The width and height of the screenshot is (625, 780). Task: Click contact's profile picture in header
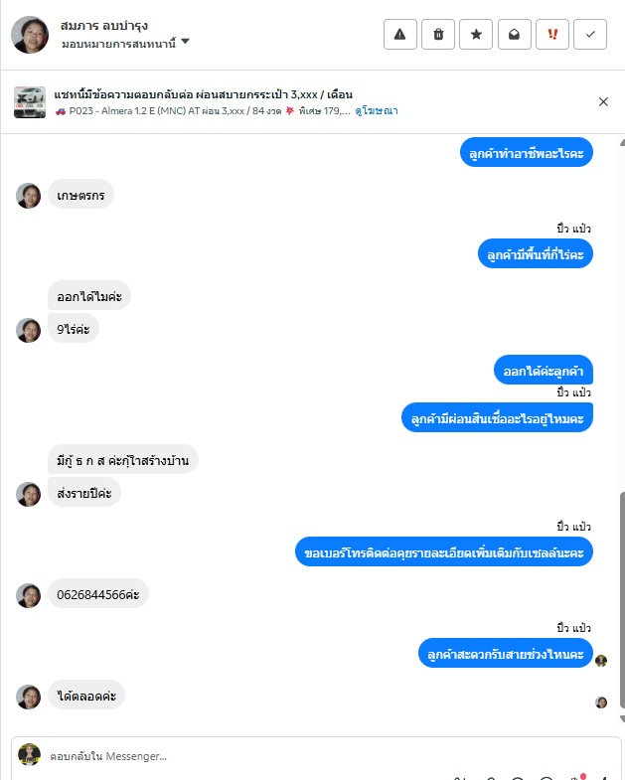(x=30, y=35)
